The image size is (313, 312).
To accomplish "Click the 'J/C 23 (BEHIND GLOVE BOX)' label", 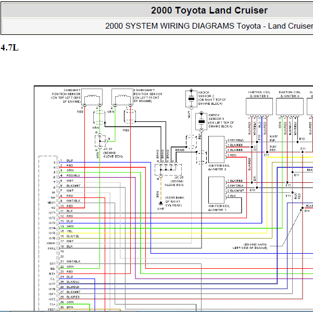I will tap(112, 153).
